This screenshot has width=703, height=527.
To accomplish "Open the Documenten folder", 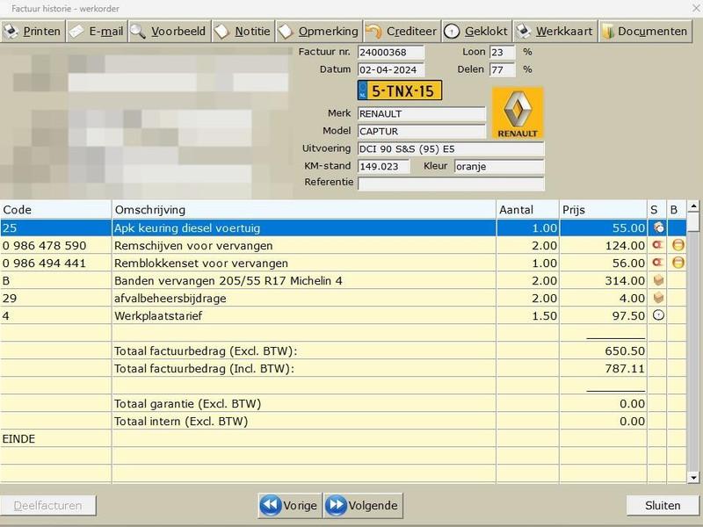I will pos(644,32).
